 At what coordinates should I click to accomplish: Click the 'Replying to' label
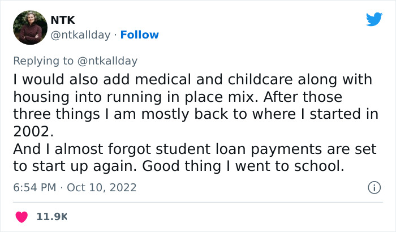pyautogui.click(x=43, y=61)
